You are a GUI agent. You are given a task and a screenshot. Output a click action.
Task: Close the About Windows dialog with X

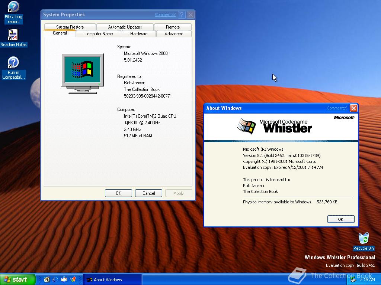(353, 108)
